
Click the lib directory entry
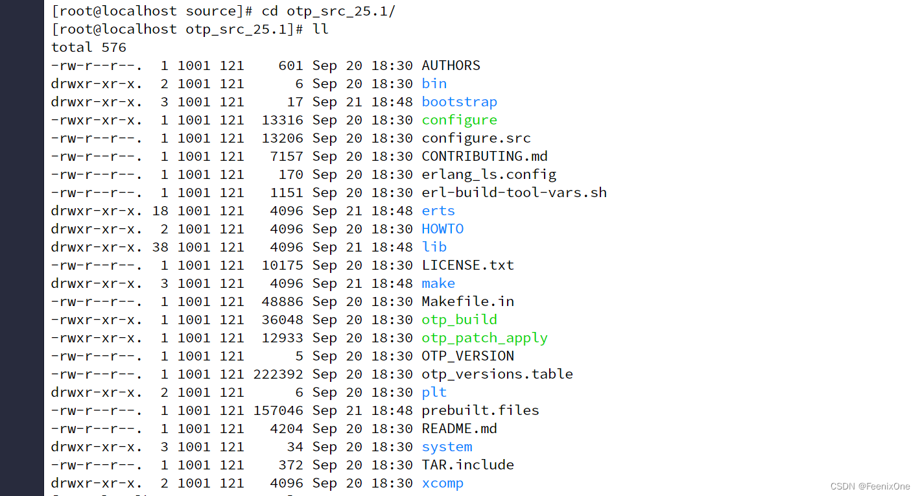434,247
